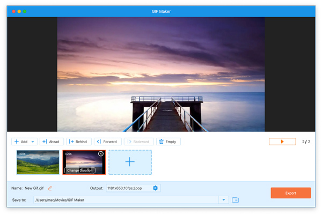The width and height of the screenshot is (322, 215).
Task: Add a new frame with the dashed plus box
Action: click(130, 162)
